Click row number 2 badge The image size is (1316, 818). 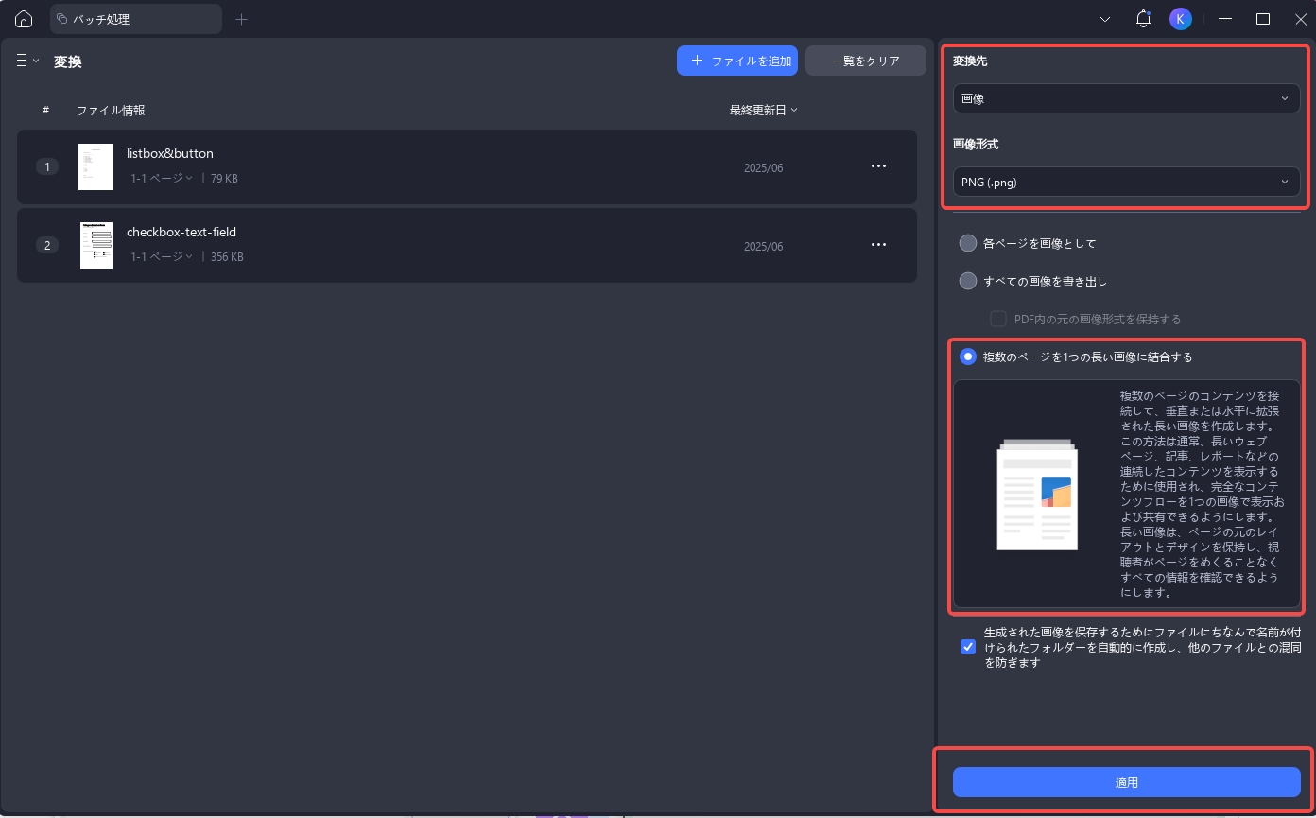[47, 245]
